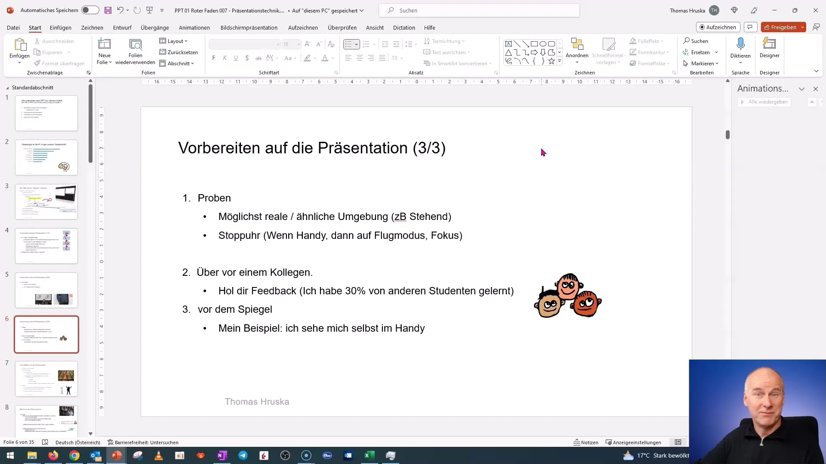826x464 pixels.
Task: Toggle italic formatting (K)
Action: click(x=225, y=58)
